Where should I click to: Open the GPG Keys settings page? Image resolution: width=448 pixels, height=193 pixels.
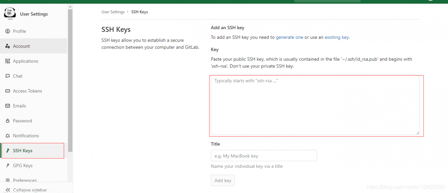click(x=23, y=166)
